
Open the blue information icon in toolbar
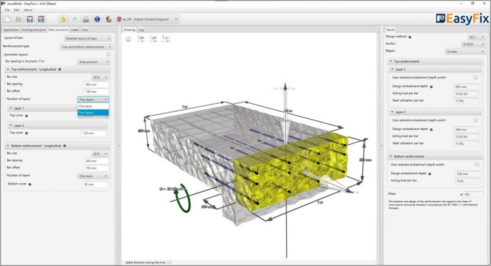(97, 20)
